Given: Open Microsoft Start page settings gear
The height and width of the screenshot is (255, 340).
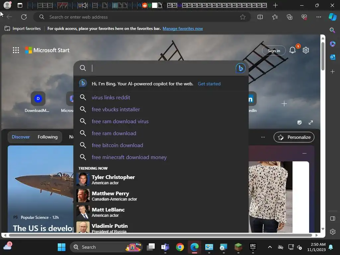Looking at the screenshot, I should (306, 50).
